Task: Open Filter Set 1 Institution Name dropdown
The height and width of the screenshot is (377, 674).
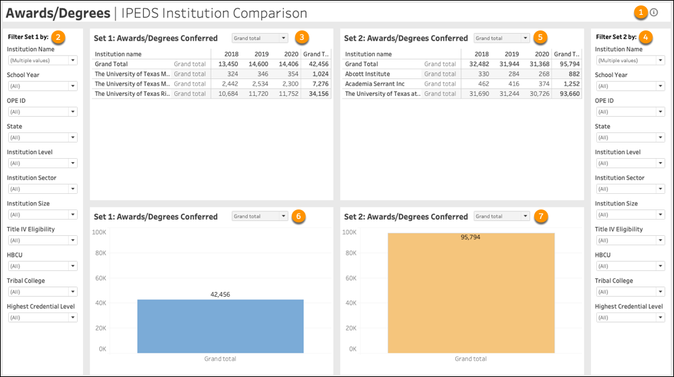Action: point(43,60)
